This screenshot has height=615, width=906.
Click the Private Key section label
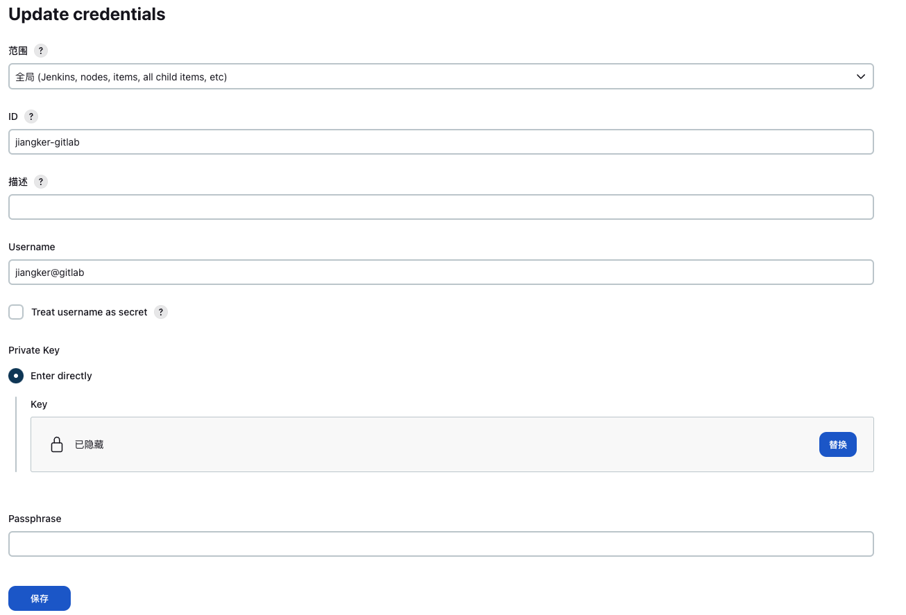coord(34,350)
